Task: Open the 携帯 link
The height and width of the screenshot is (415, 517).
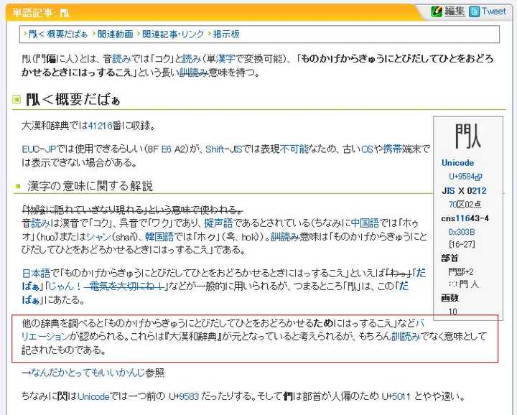Action: [392, 149]
